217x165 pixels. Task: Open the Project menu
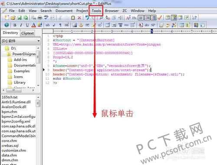(82, 11)
